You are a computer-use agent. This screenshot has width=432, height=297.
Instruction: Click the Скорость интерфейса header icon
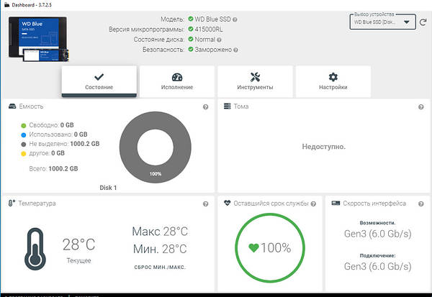336,203
